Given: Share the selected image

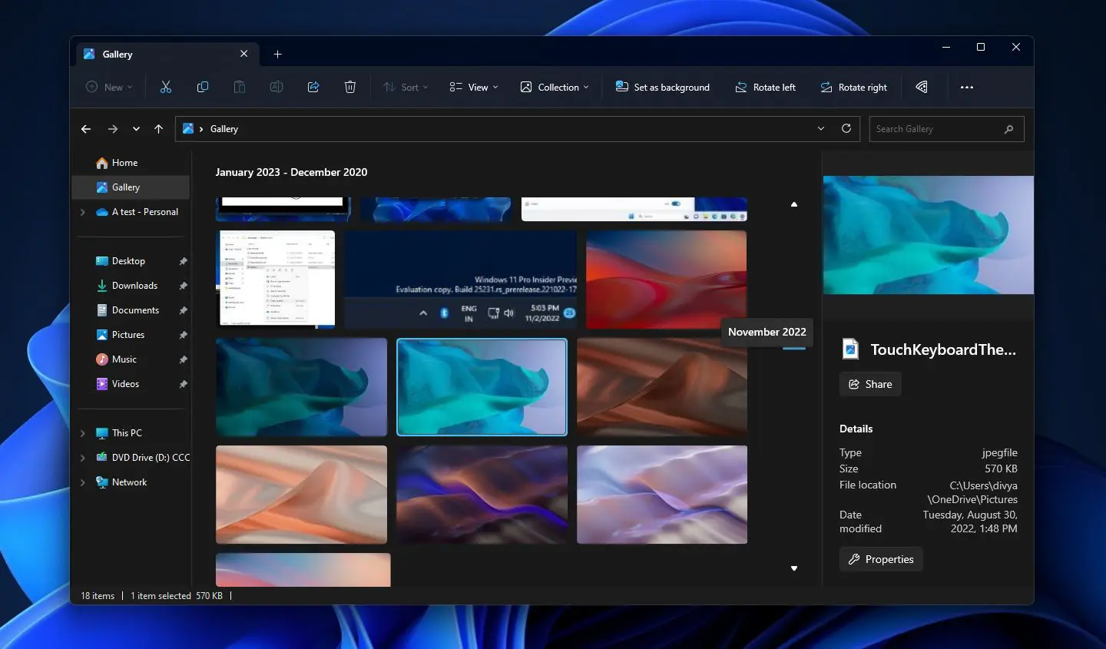Looking at the screenshot, I should click(313, 87).
